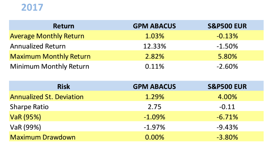Select the Maximum Monthly Return label
269x146 pixels.
point(50,56)
